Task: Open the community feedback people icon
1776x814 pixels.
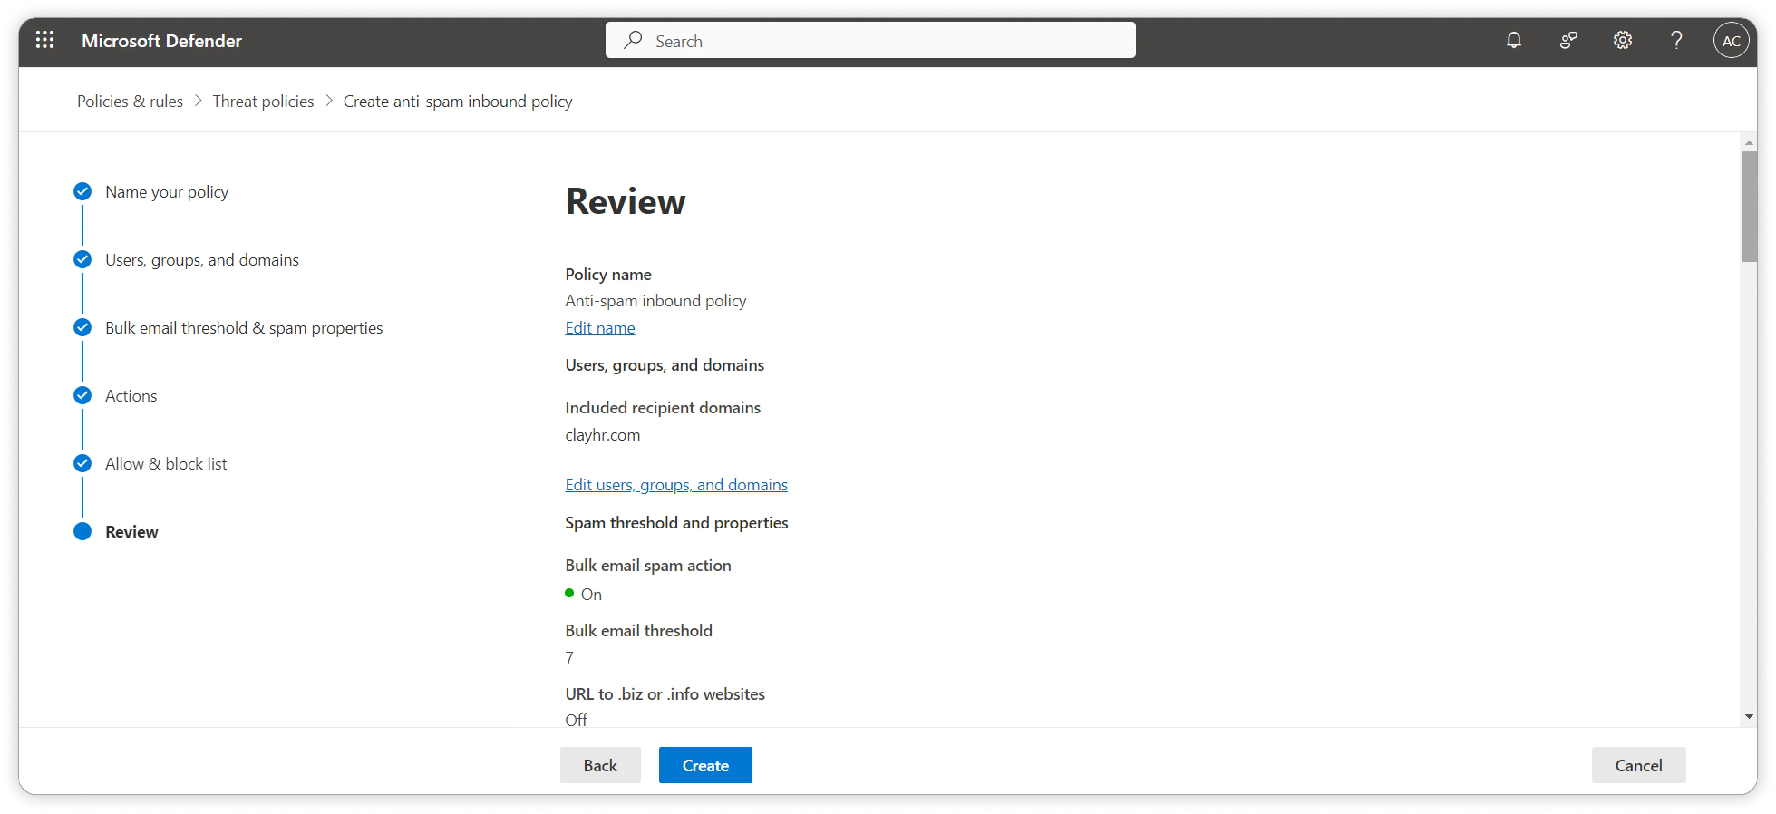Action: [x=1568, y=40]
